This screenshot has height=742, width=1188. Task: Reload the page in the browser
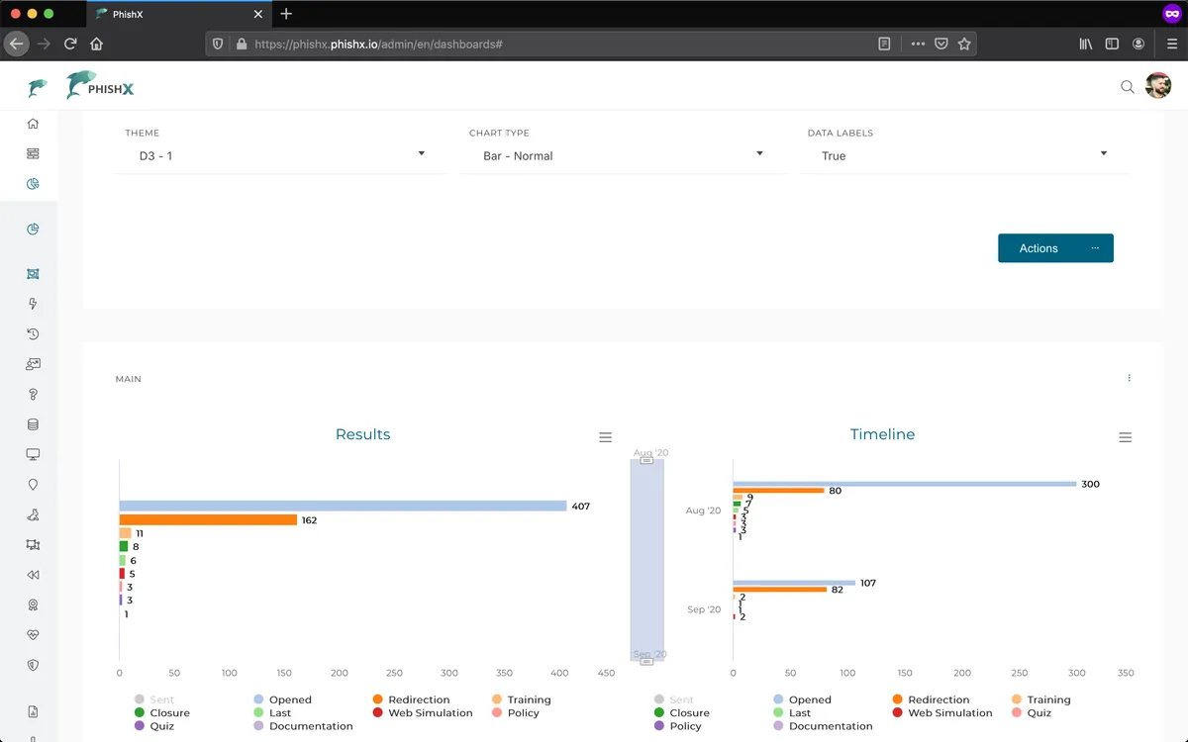click(70, 44)
